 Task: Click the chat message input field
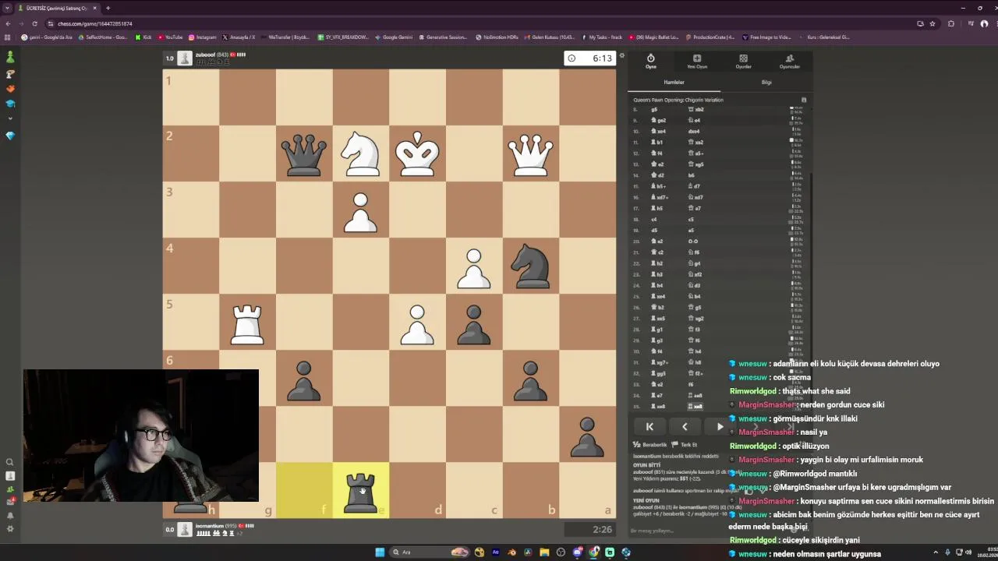coord(678,531)
